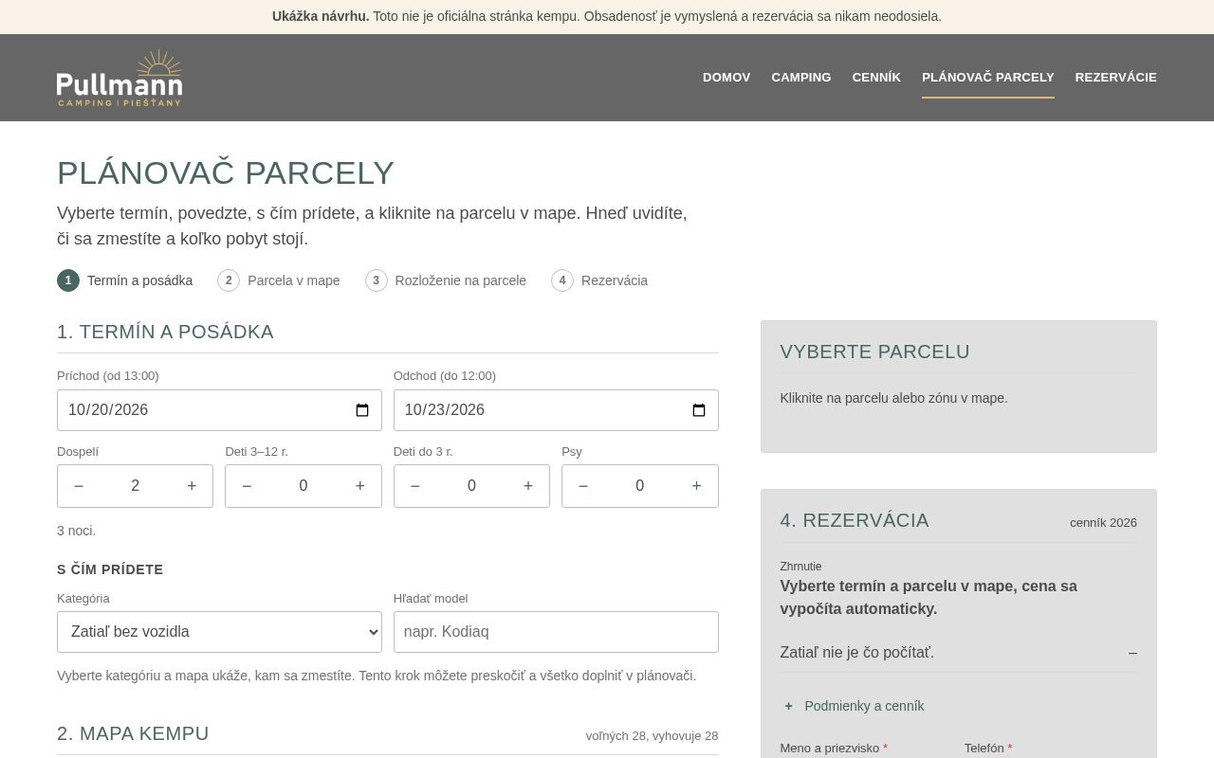Viewport: 1214px width, 758px height.
Task: Open the arrival date calendar picker icon
Action: point(362,410)
